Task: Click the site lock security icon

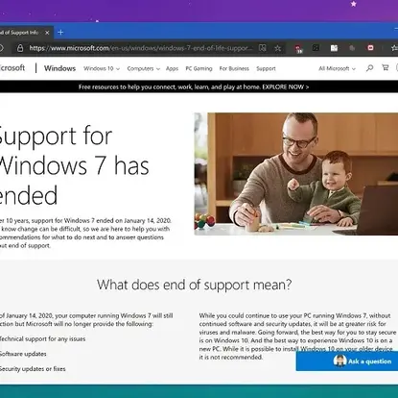Action: [20, 48]
